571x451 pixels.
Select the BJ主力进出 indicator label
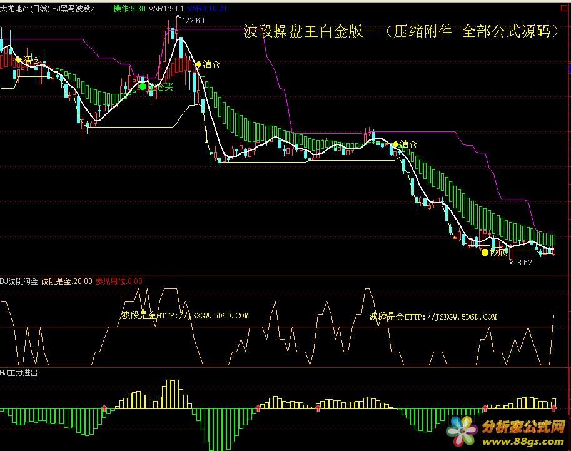pos(19,373)
